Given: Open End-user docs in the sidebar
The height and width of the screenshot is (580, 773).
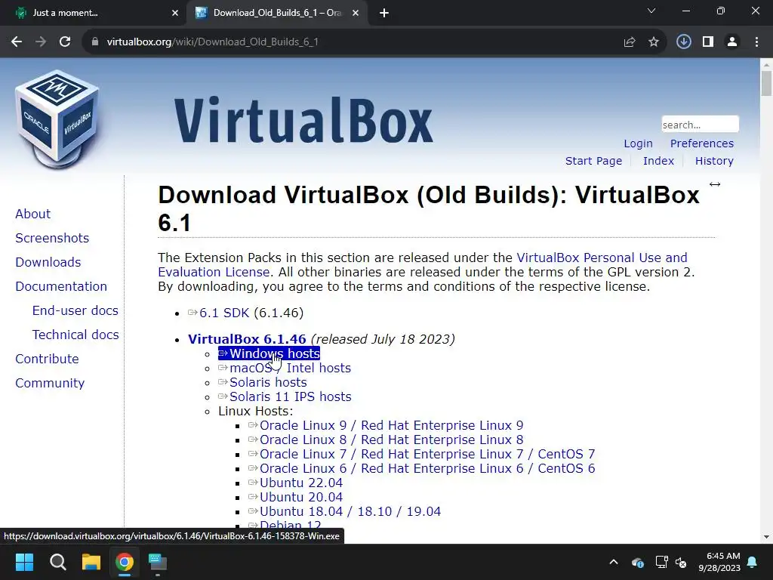Looking at the screenshot, I should click(75, 310).
